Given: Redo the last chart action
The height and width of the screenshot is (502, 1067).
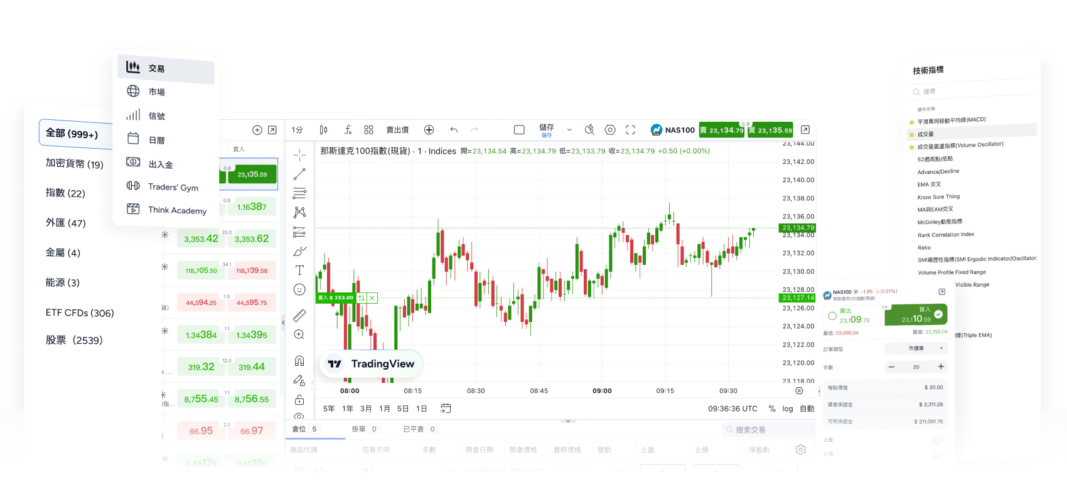Looking at the screenshot, I should [475, 130].
